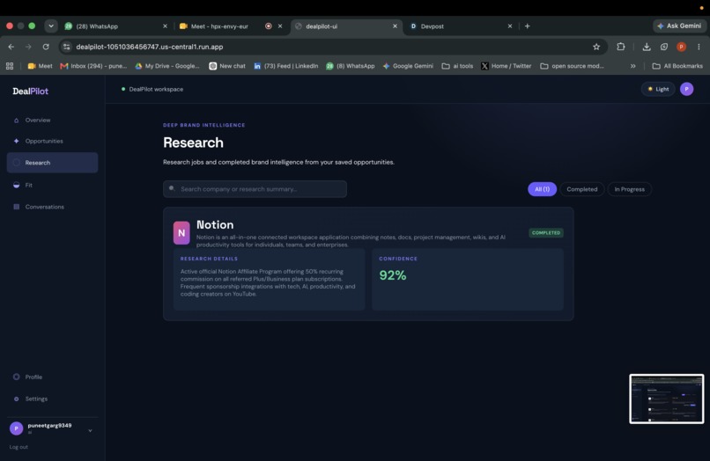Switch to the Devpost tab
This screenshot has height=461, width=710.
pyautogui.click(x=462, y=26)
